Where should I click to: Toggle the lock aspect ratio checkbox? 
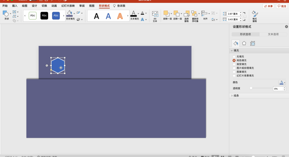coord(245,17)
